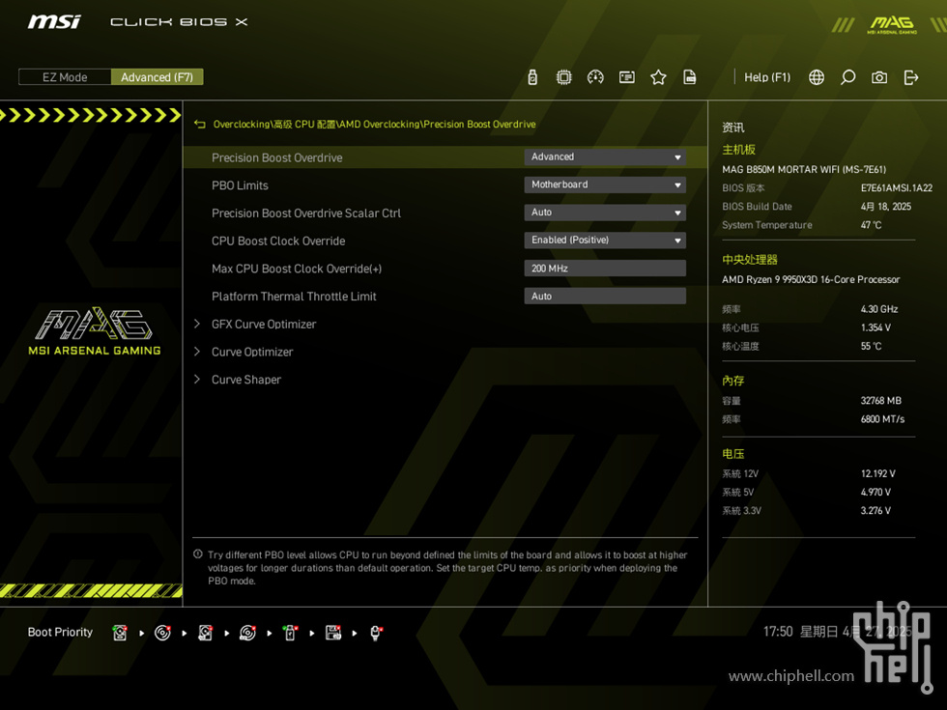Open search with the magnifier icon
Screen dimensions: 947x710
[x=848, y=77]
